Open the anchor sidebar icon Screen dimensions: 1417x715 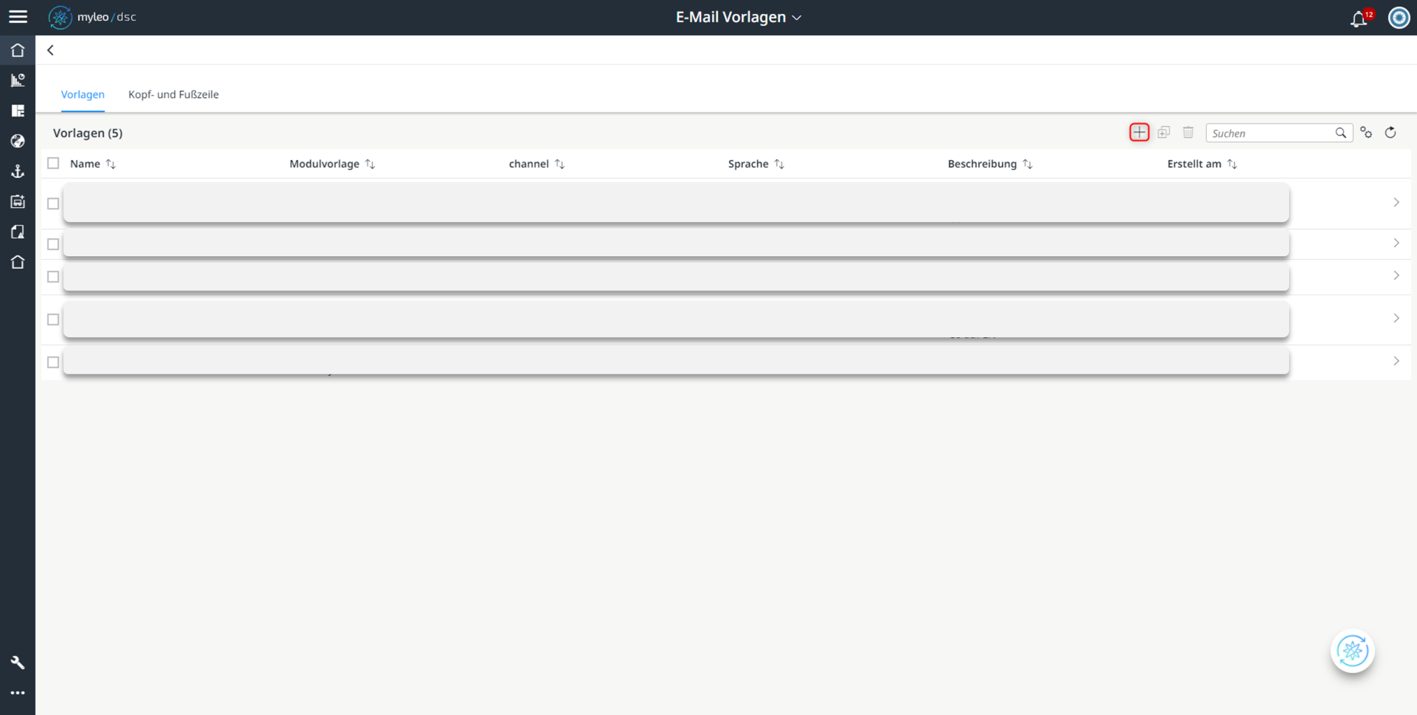click(x=17, y=171)
